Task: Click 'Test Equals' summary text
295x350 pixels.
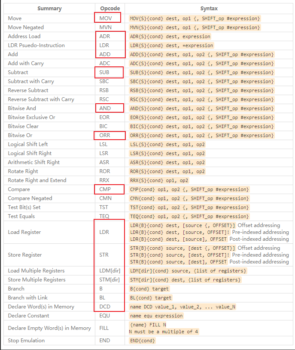Action: click(21, 216)
